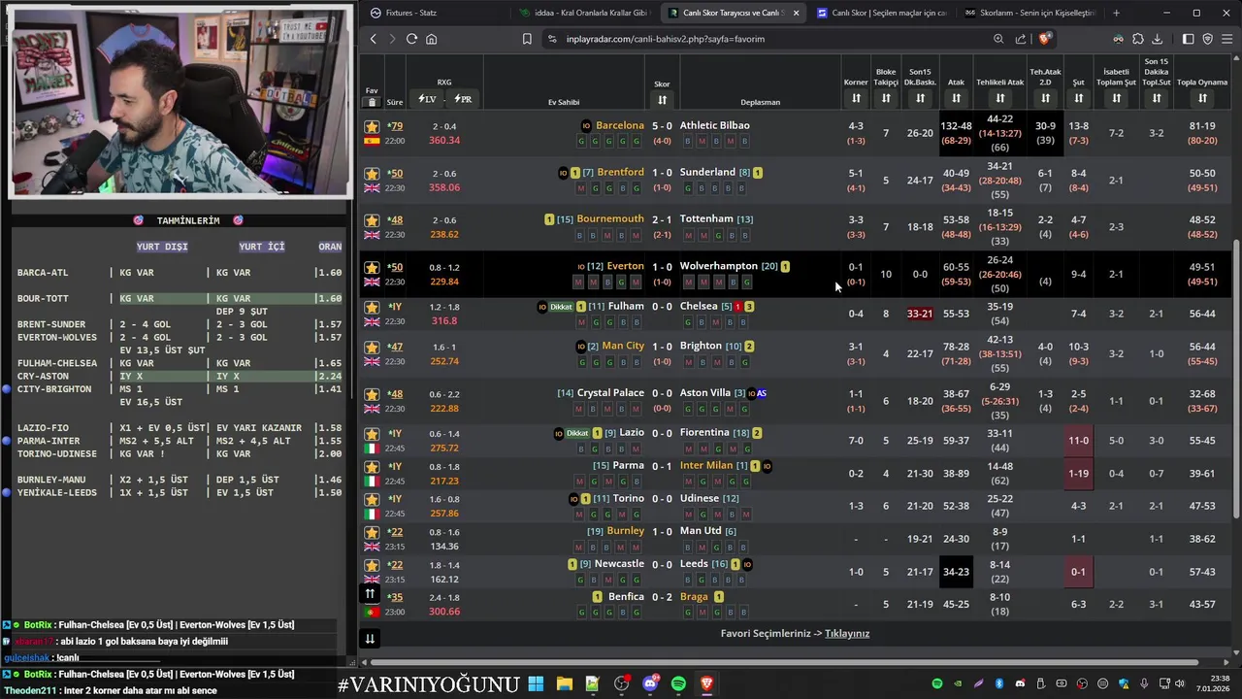
Task: Open Newcastle team link
Action: 619,563
